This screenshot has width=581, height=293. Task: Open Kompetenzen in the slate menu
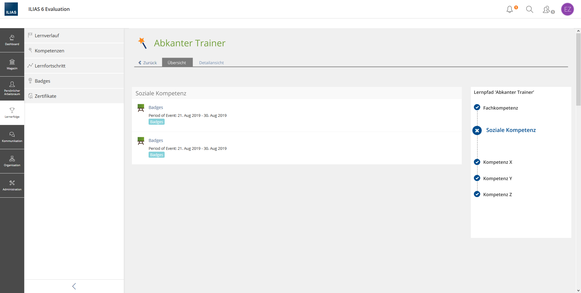click(74, 51)
